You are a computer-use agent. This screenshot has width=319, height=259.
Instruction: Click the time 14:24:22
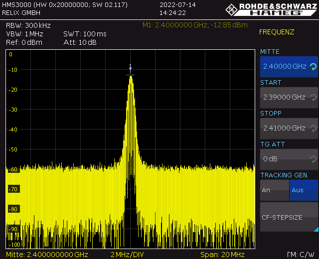tap(172, 13)
